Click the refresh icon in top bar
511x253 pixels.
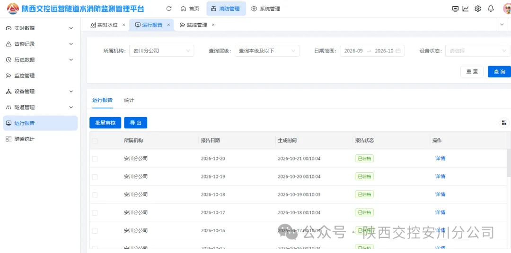pos(169,9)
